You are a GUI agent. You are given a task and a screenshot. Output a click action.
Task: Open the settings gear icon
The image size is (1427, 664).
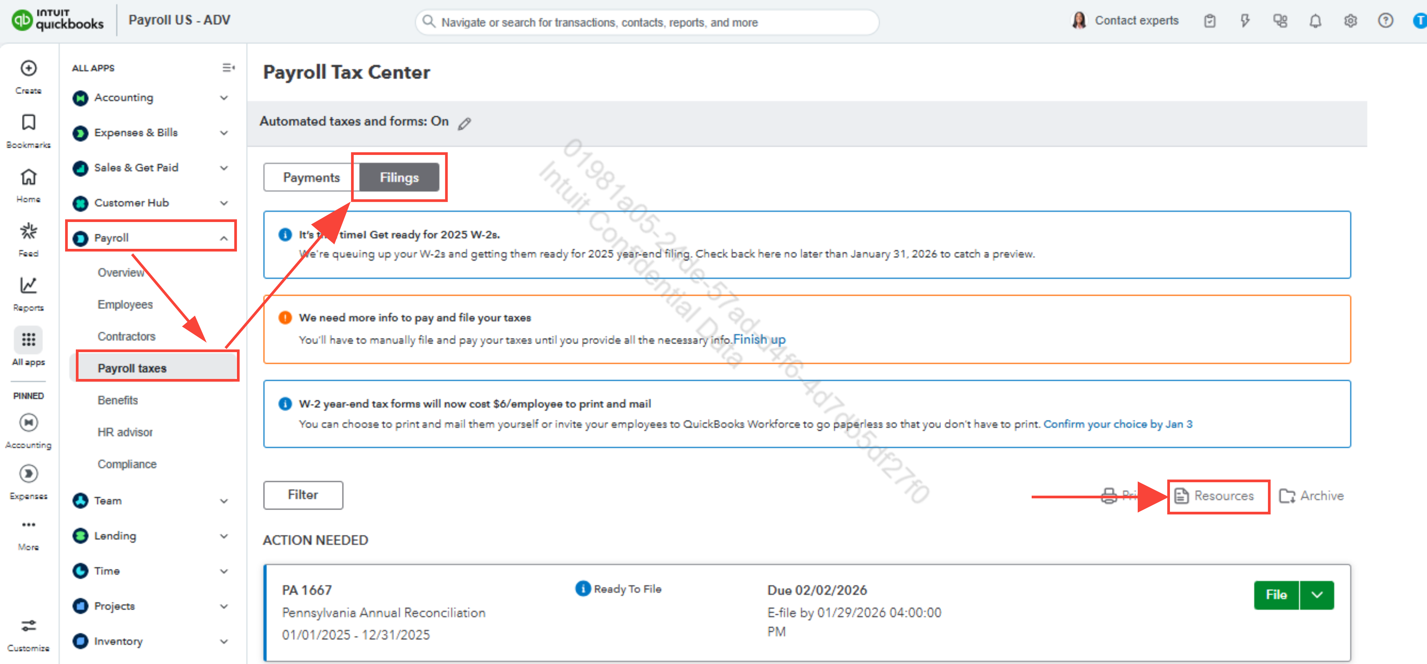(1350, 21)
